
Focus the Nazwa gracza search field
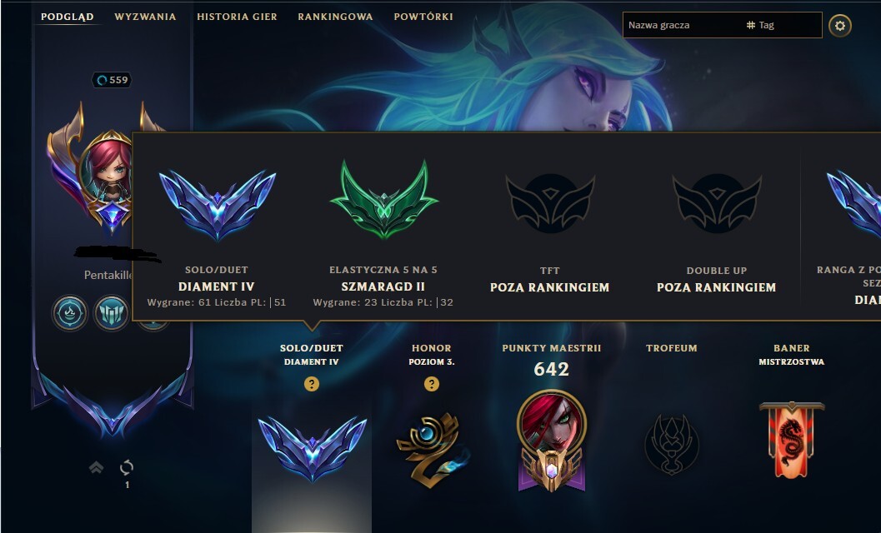681,25
